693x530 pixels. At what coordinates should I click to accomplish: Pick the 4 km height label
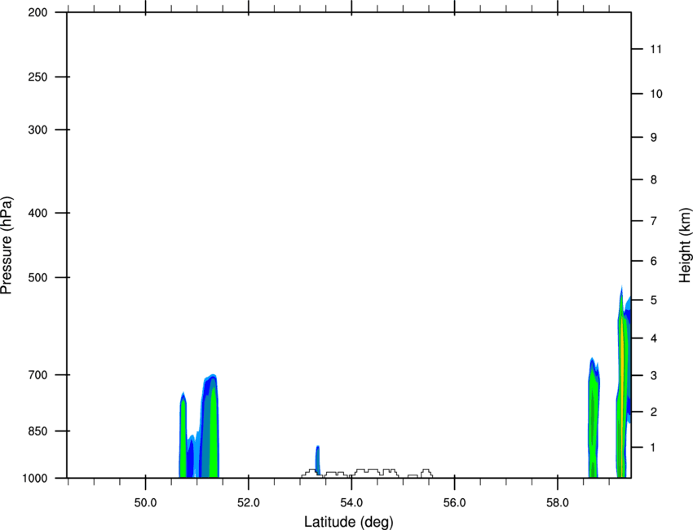coord(654,338)
